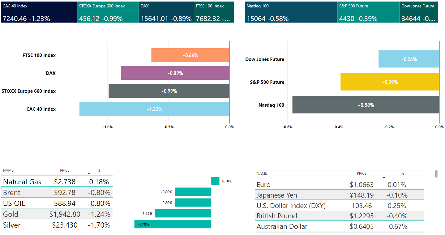This screenshot has height=235, width=445.
Task: Click the $1.0663 price cell
Action: 362,185
